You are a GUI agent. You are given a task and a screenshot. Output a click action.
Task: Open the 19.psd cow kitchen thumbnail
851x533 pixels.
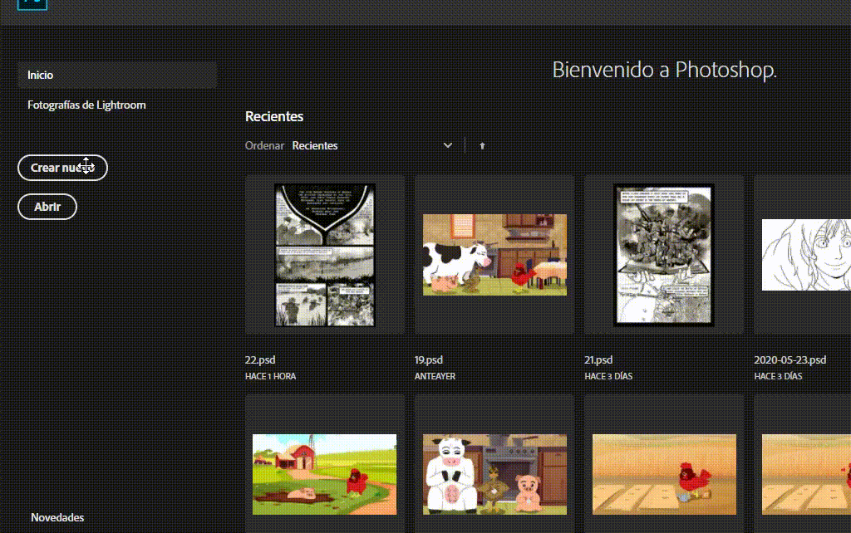494,254
